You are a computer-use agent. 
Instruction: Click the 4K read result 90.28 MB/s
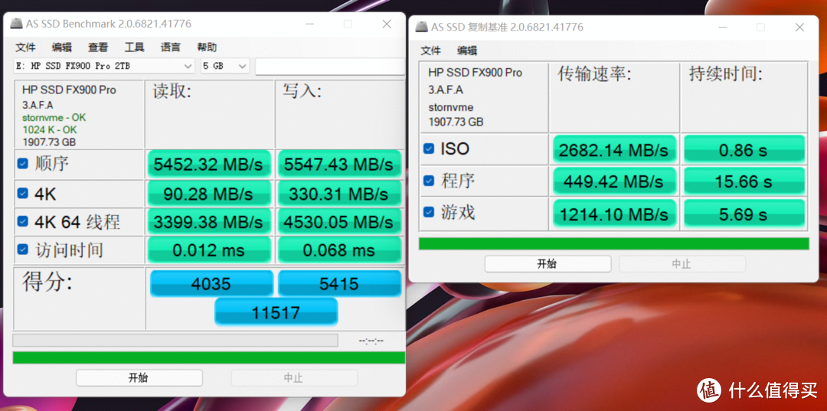209,194
